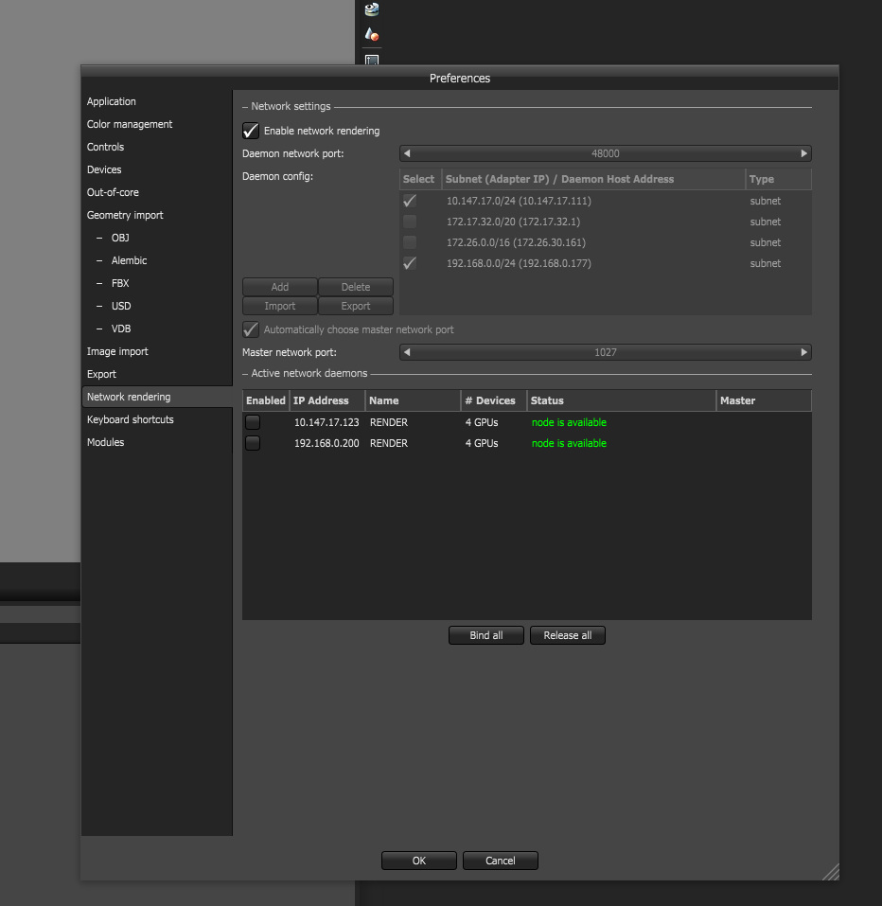Click the Enabled column header
This screenshot has width=882, height=906.
266,400
